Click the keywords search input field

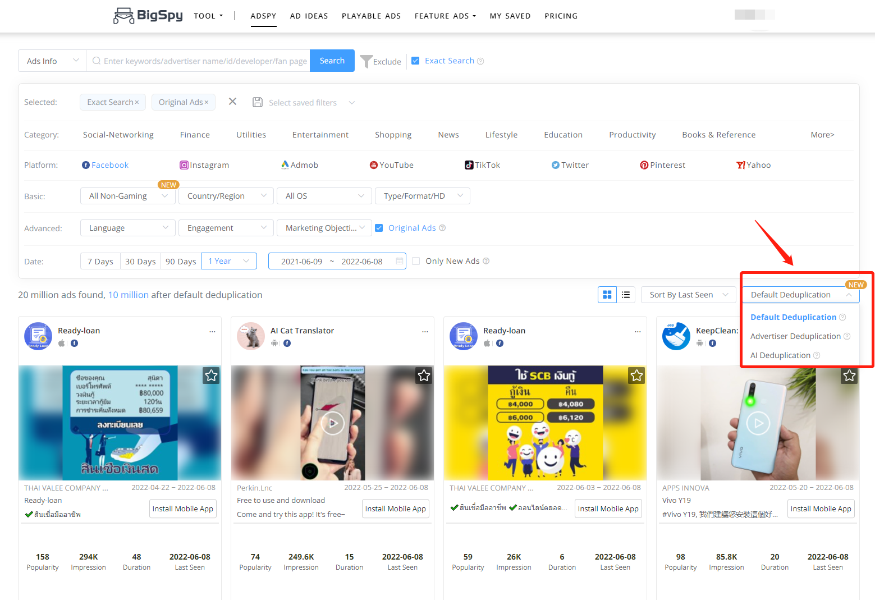pyautogui.click(x=199, y=60)
